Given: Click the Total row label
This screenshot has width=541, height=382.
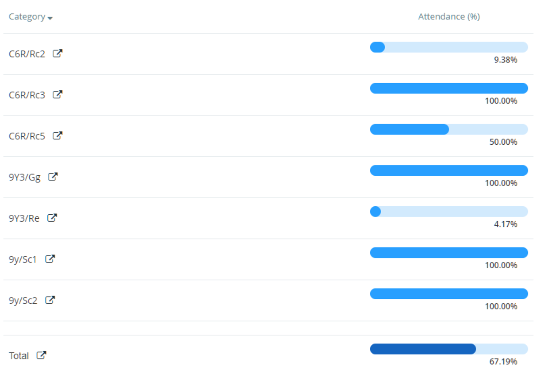Looking at the screenshot, I should [x=19, y=356].
